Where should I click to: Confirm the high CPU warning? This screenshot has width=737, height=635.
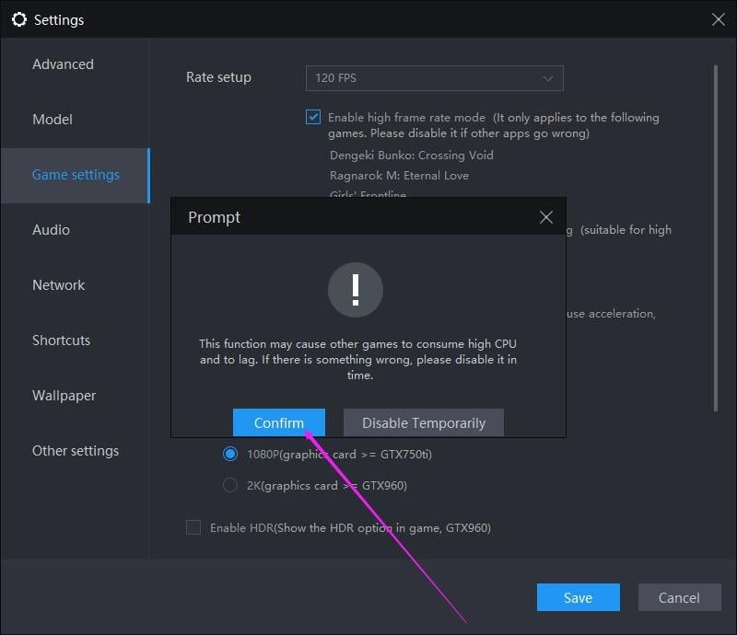279,422
